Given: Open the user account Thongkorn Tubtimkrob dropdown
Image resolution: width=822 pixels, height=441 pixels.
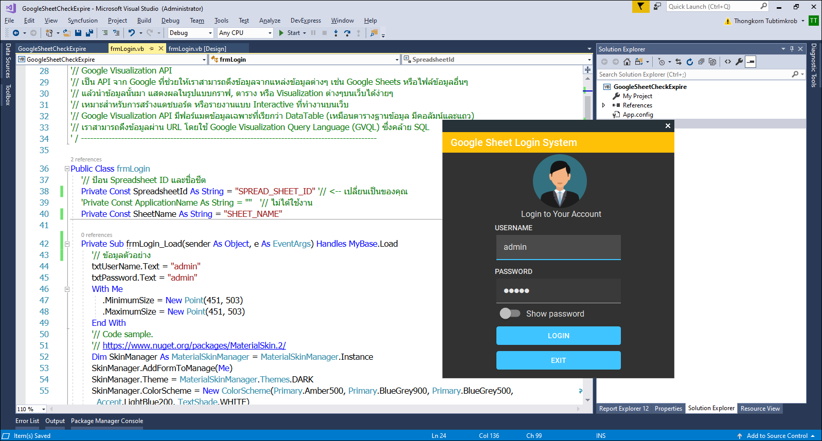Looking at the screenshot, I should pos(802,21).
